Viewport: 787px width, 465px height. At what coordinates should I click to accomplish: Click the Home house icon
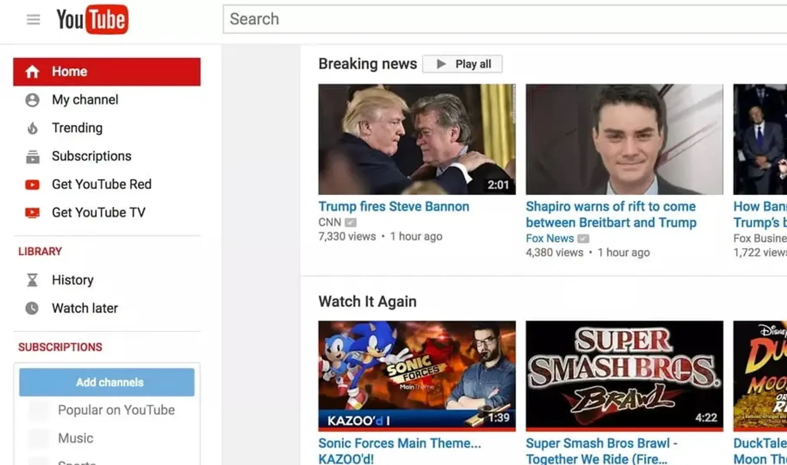coord(32,72)
